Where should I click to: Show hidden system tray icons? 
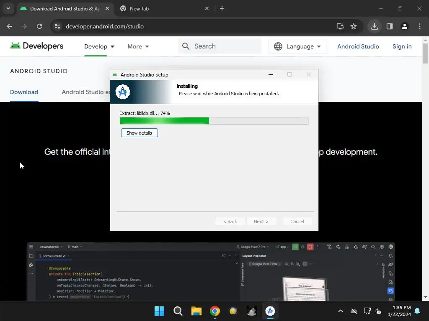pyautogui.click(x=340, y=311)
